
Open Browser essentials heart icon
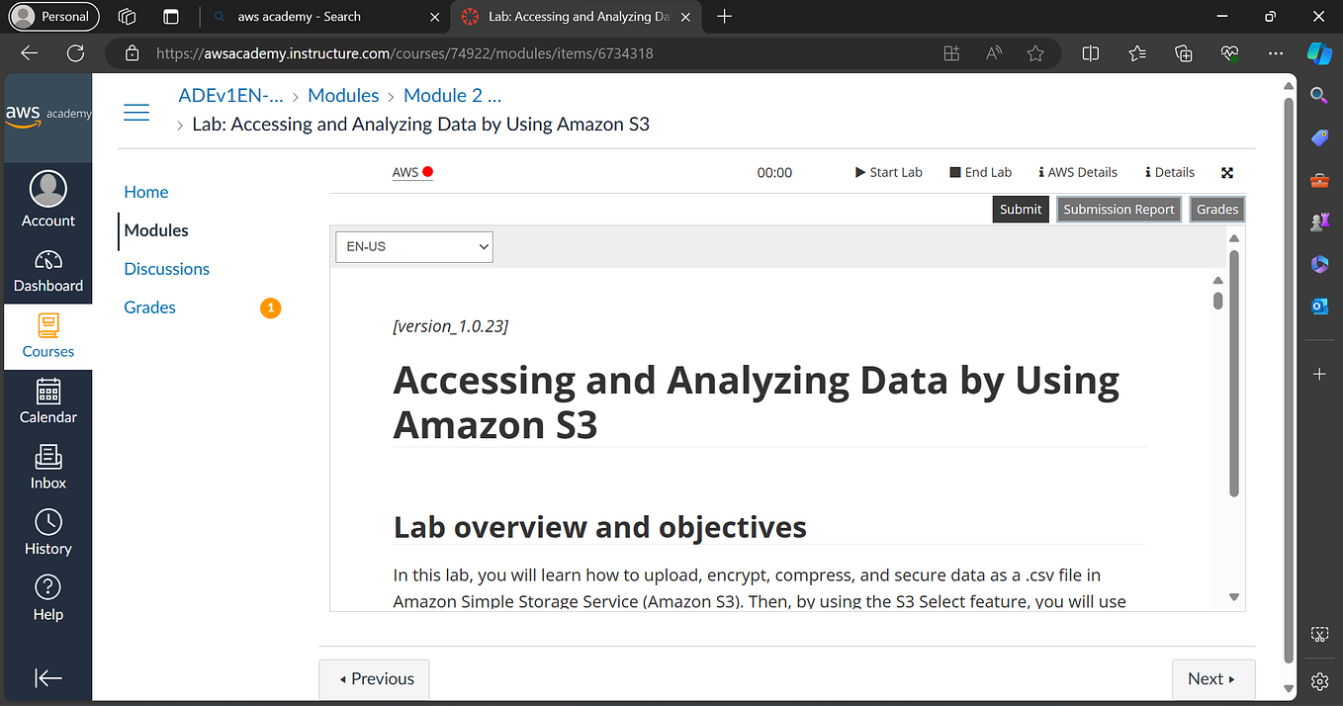(1228, 53)
